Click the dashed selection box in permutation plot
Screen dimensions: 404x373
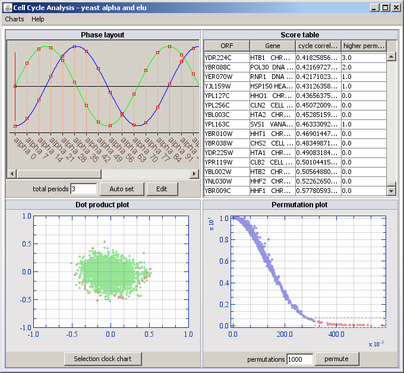point(351,323)
